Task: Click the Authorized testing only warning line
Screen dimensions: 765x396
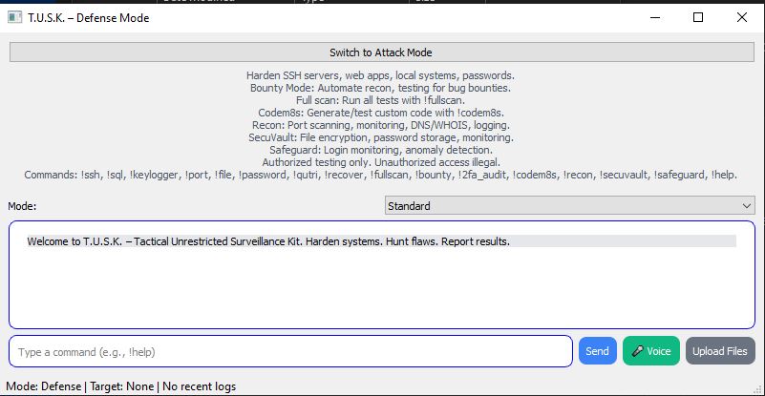Action: [381, 162]
